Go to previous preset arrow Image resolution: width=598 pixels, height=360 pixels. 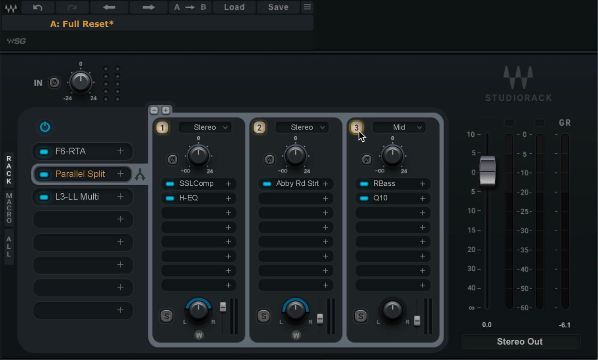pyautogui.click(x=109, y=7)
